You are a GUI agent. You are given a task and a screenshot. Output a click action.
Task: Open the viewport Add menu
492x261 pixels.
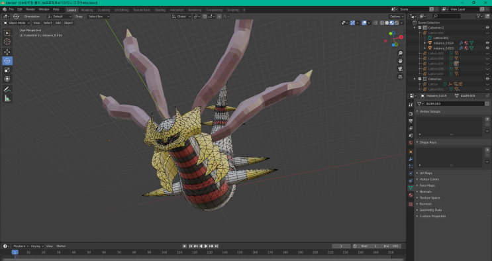coord(58,23)
